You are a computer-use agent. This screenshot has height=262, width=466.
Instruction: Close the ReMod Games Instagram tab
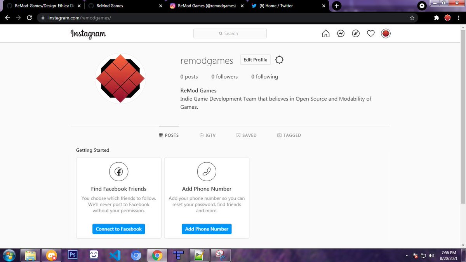242,6
